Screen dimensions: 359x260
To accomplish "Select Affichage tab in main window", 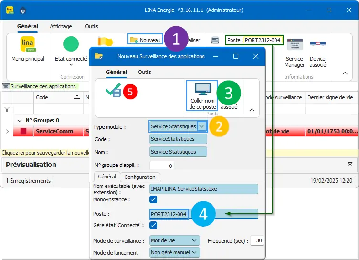I will tap(61, 26).
